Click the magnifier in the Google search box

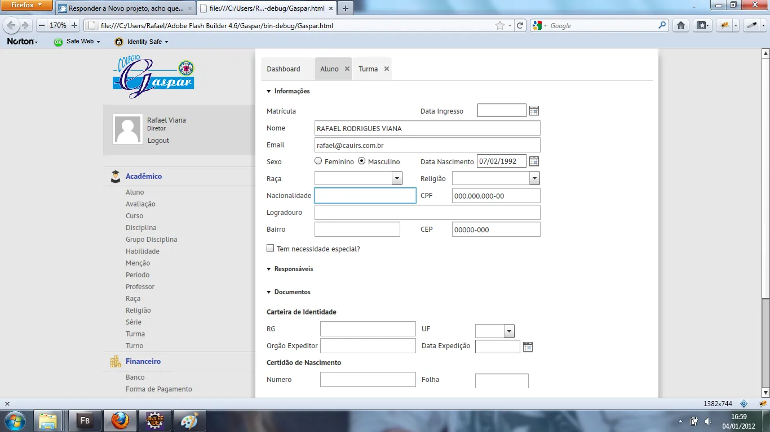662,25
